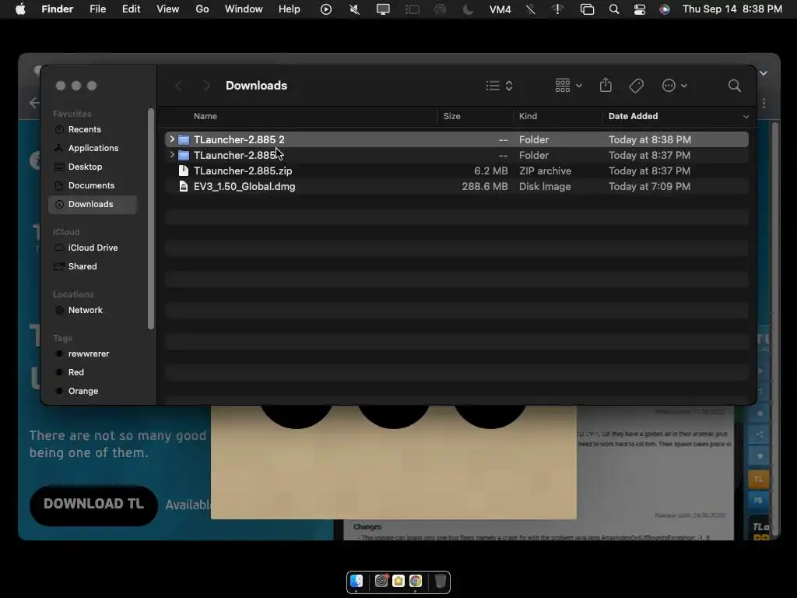
Task: Open the Window menu
Action: pos(244,9)
